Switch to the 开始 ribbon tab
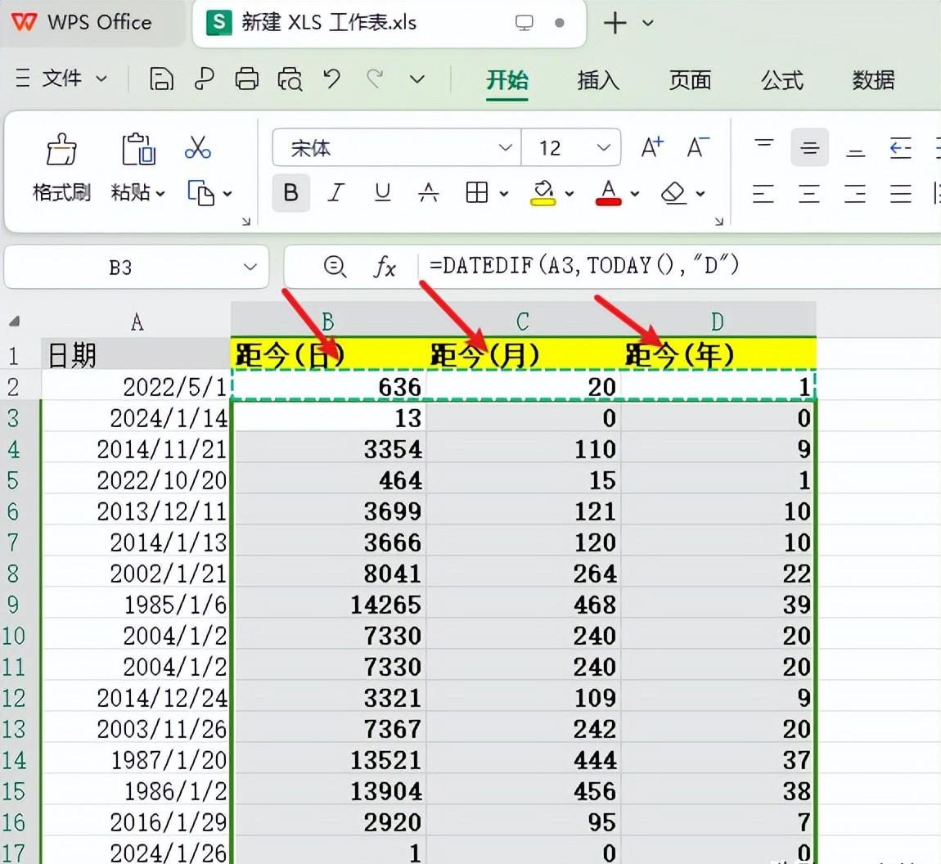The image size is (941, 864). (x=507, y=80)
